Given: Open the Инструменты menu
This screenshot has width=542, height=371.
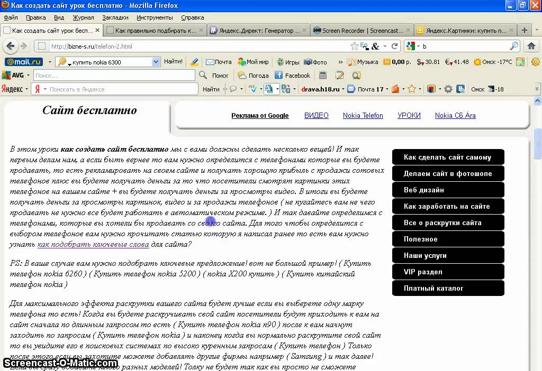Looking at the screenshot, I should point(155,17).
